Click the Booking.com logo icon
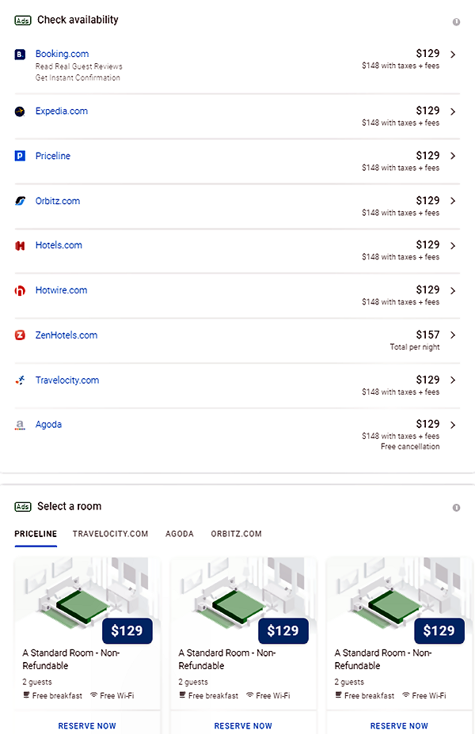This screenshot has height=734, width=475. (20, 55)
